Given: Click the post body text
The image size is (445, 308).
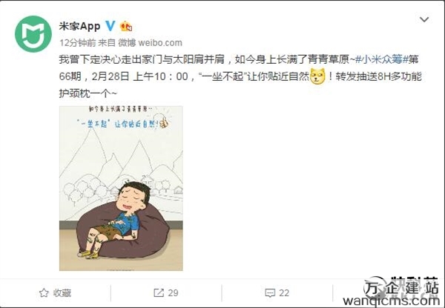Looking at the screenshot, I should (x=240, y=76).
